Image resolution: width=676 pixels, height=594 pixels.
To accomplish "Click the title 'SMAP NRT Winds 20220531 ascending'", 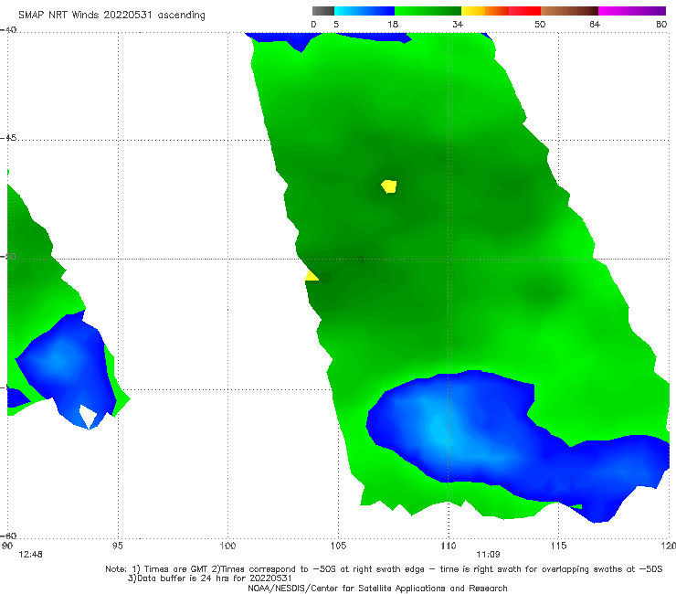I will coord(111,16).
